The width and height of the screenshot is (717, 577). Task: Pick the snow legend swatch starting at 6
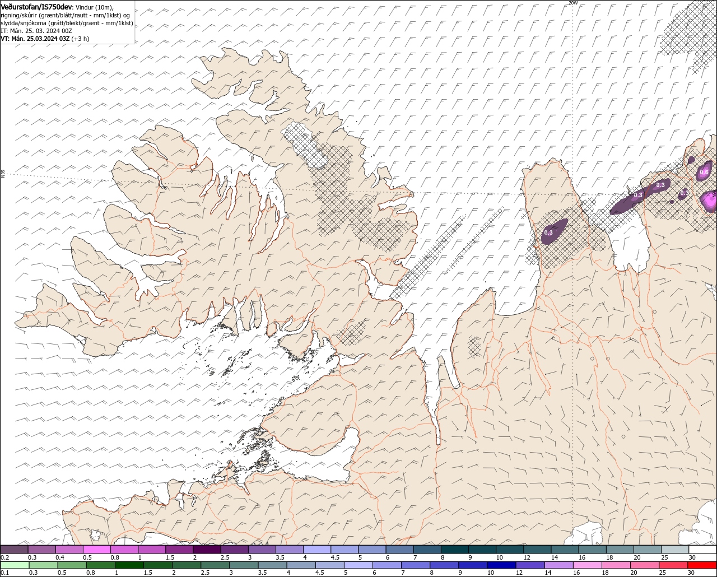point(399,550)
